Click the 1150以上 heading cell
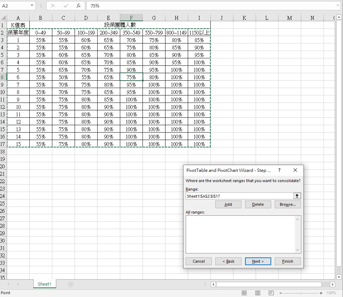This screenshot has width=343, height=297. click(x=199, y=33)
